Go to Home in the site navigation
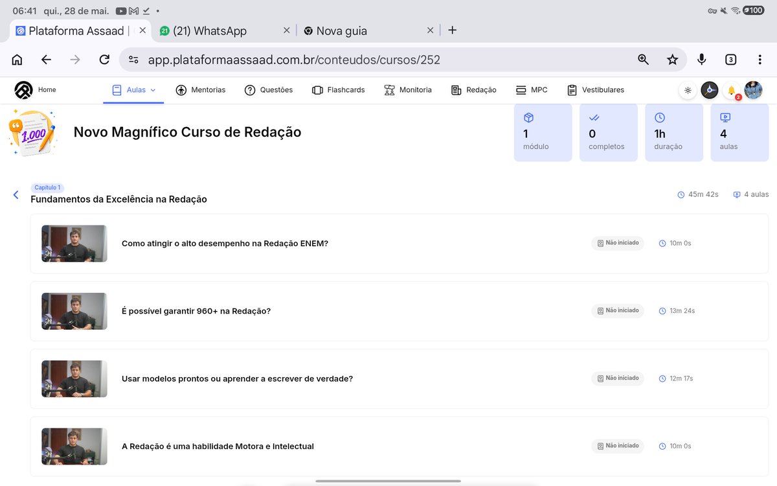 click(x=47, y=90)
